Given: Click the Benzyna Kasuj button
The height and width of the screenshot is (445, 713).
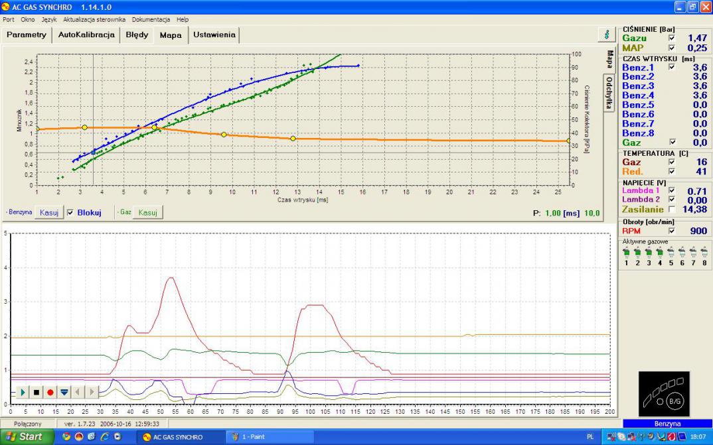Looking at the screenshot, I should click(x=49, y=213).
